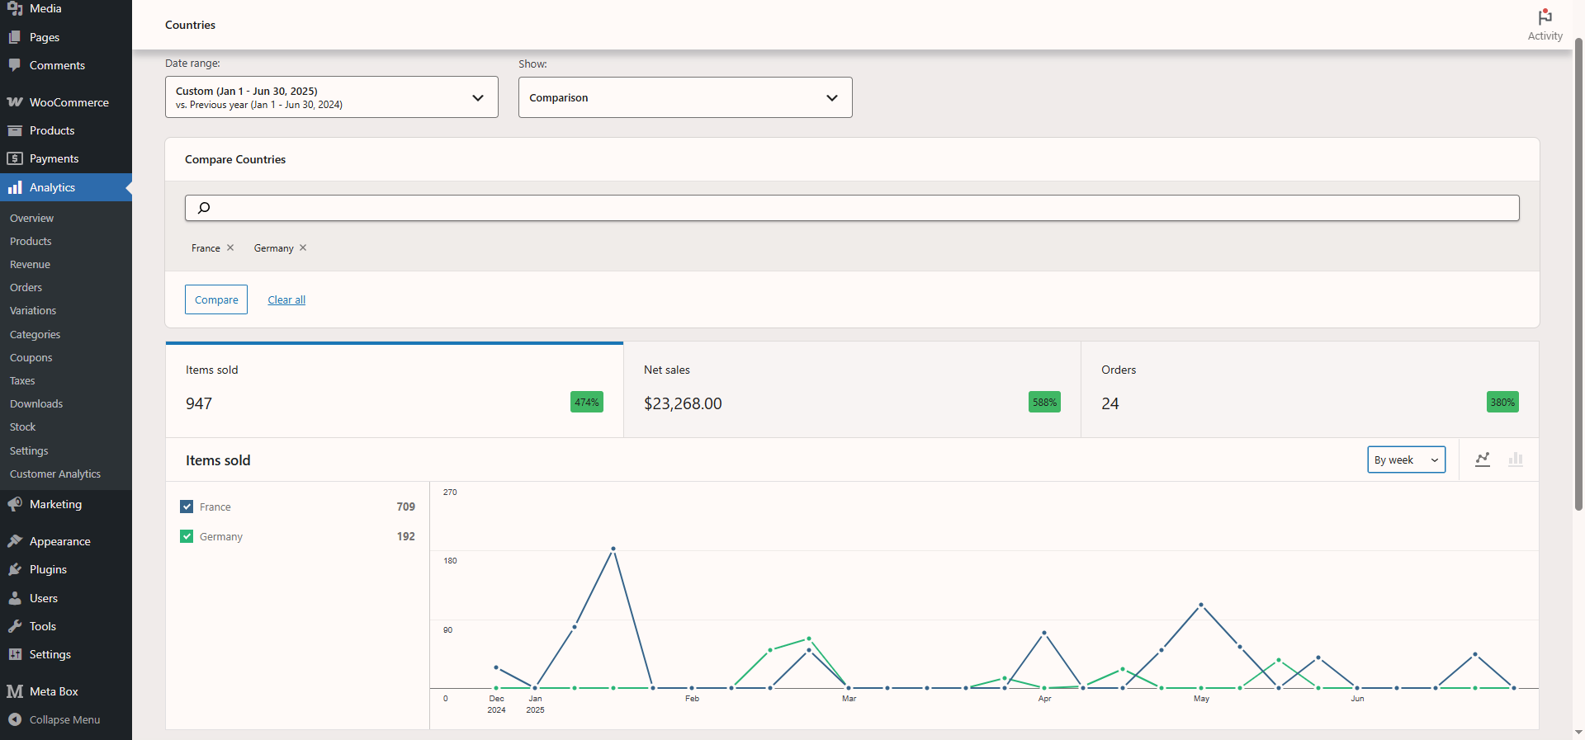Image resolution: width=1585 pixels, height=740 pixels.
Task: Open Marketing megaphone menu item
Action: (55, 504)
